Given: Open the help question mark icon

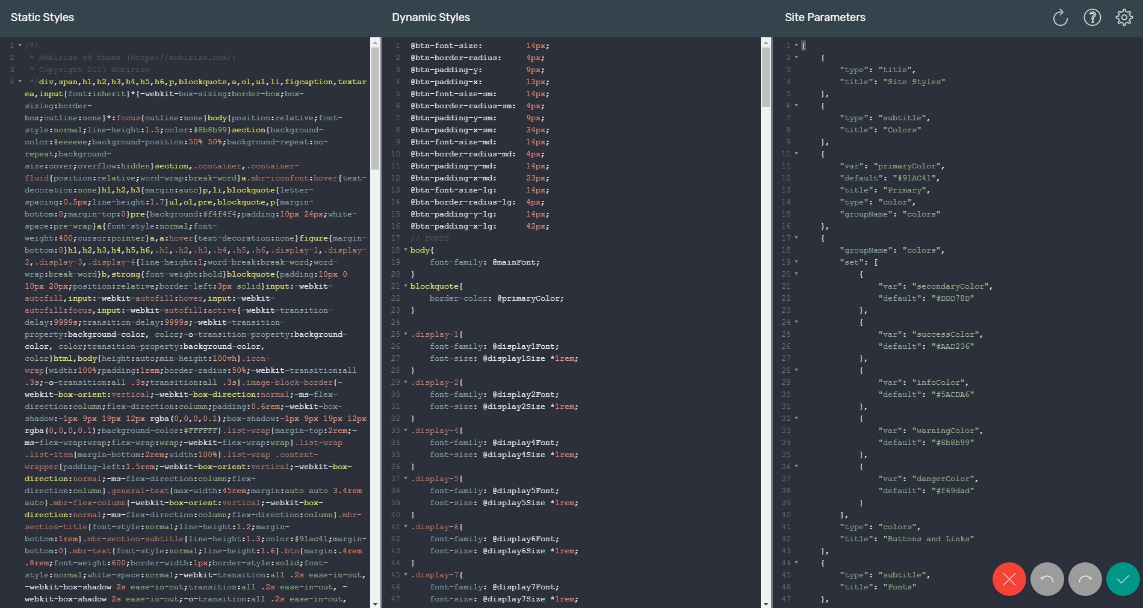Looking at the screenshot, I should (1092, 17).
